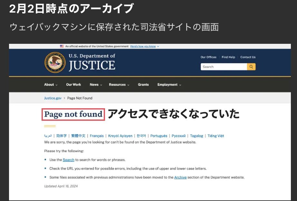Select the Grants menu item

[143, 85]
